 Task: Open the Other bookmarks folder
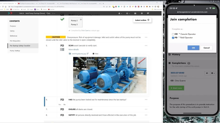coord(157,9)
